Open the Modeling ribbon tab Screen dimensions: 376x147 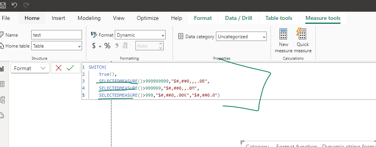89,18
